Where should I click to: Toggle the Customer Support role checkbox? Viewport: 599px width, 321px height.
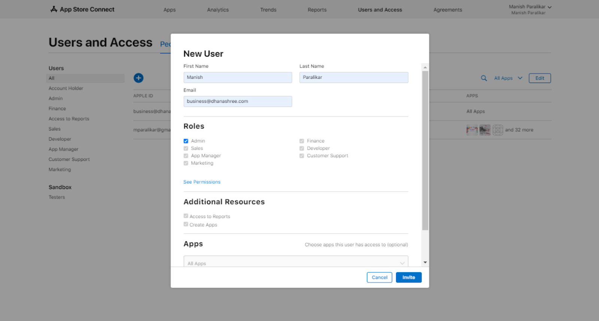point(302,156)
